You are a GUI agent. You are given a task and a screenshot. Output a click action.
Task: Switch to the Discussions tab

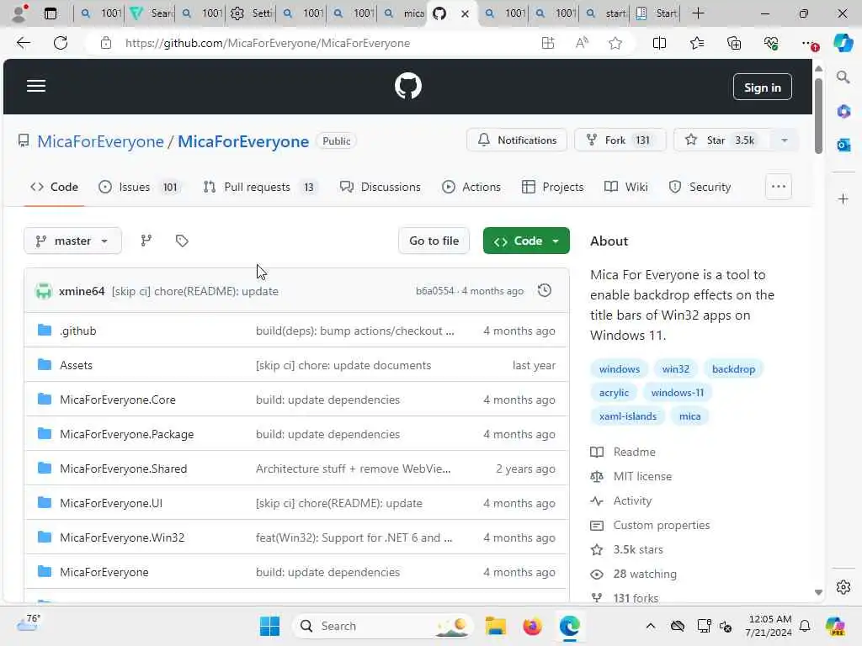coord(380,187)
